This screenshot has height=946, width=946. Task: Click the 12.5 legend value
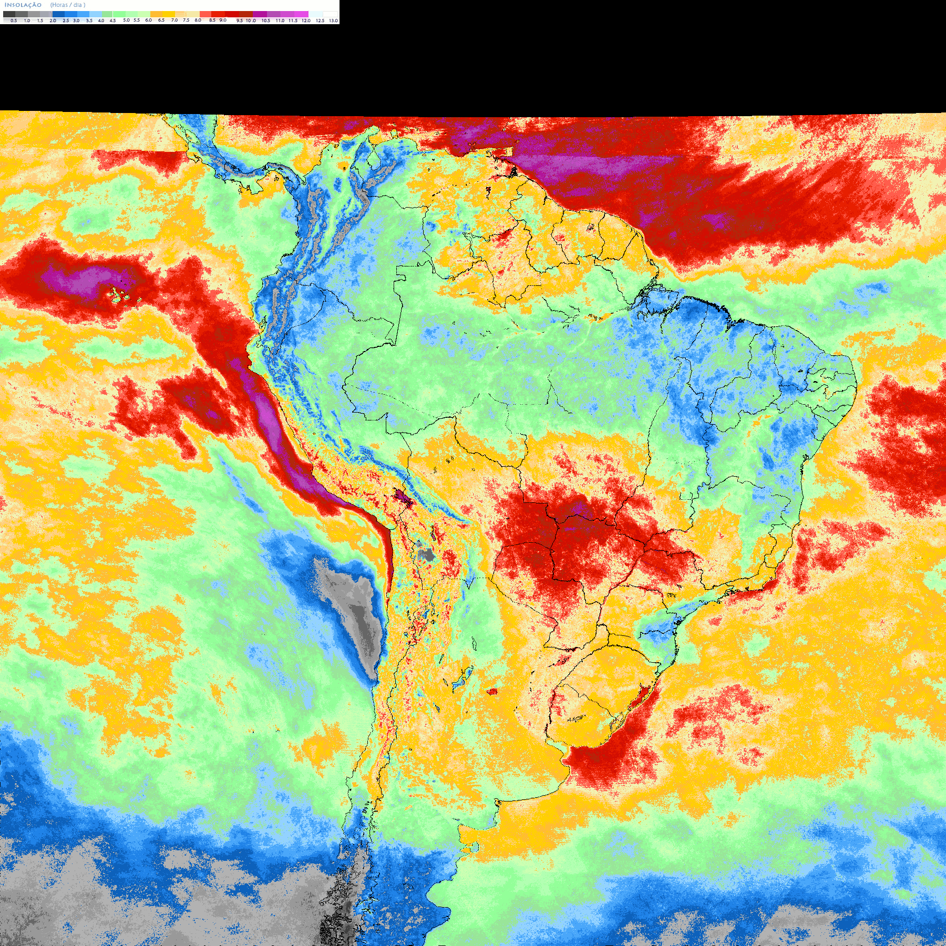click(x=320, y=20)
